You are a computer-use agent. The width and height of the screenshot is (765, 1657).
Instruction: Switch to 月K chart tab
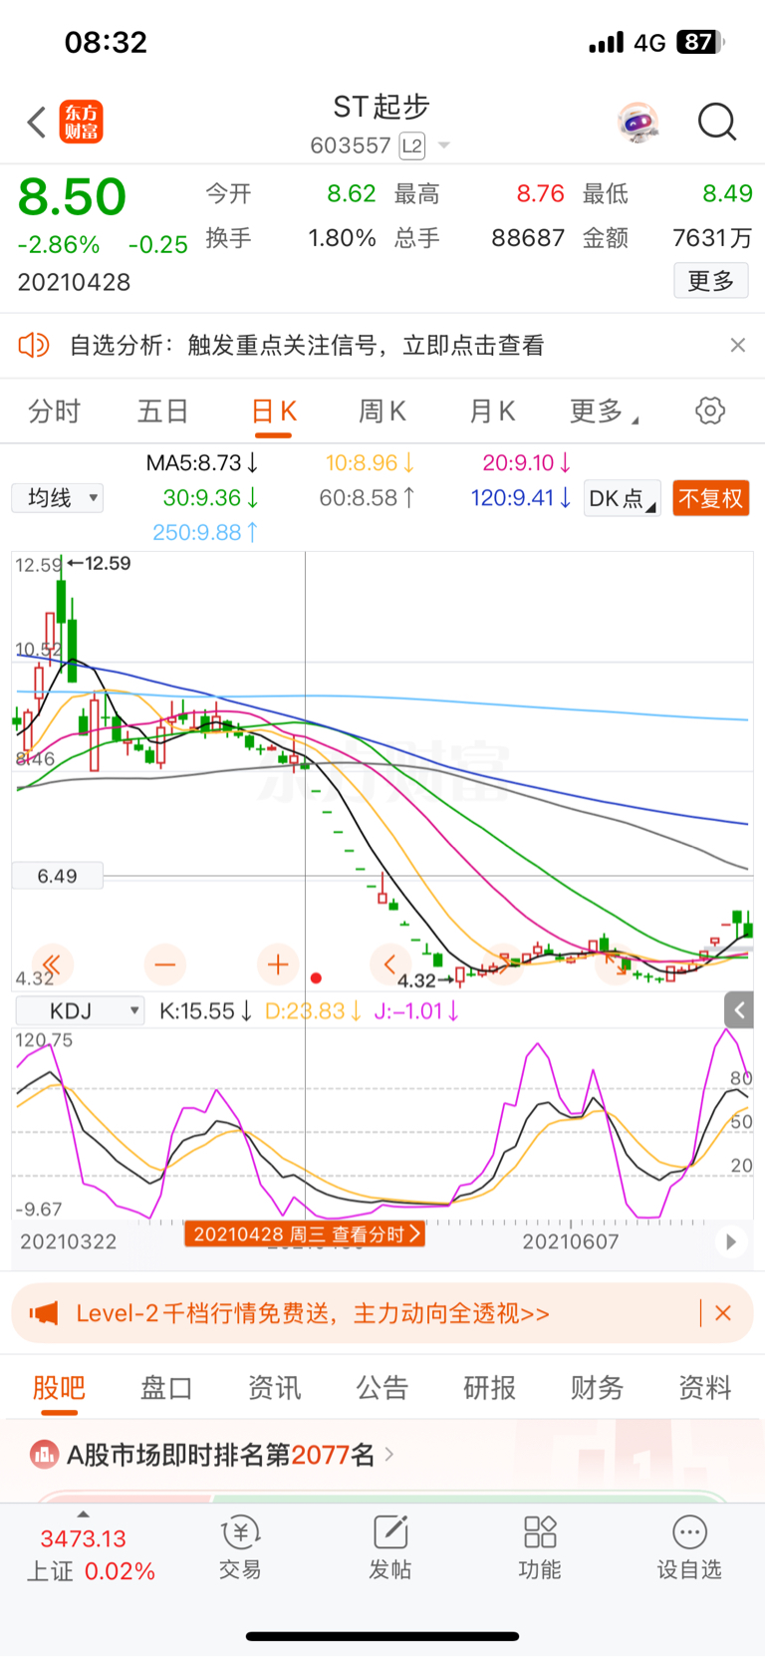tap(492, 411)
